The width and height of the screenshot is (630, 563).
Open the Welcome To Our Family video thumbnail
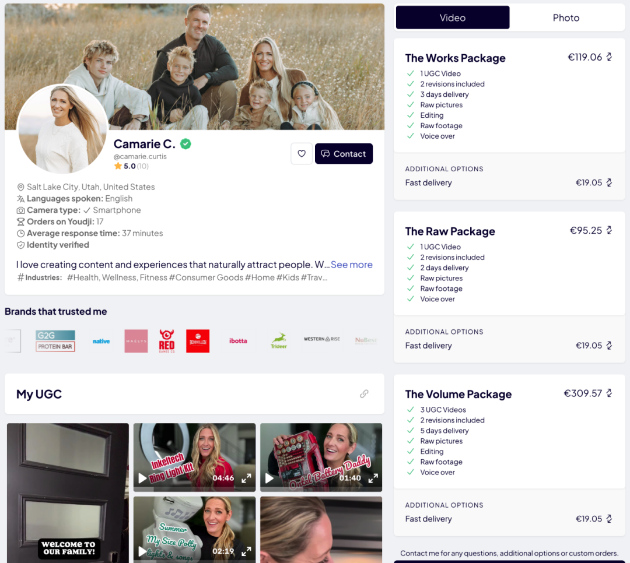pos(68,493)
